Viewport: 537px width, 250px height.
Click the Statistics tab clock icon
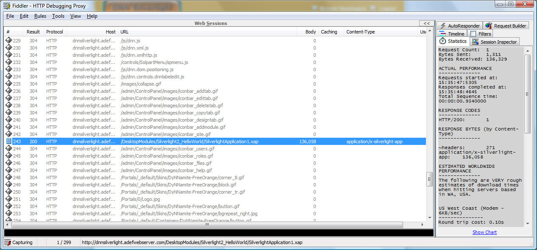(x=442, y=41)
